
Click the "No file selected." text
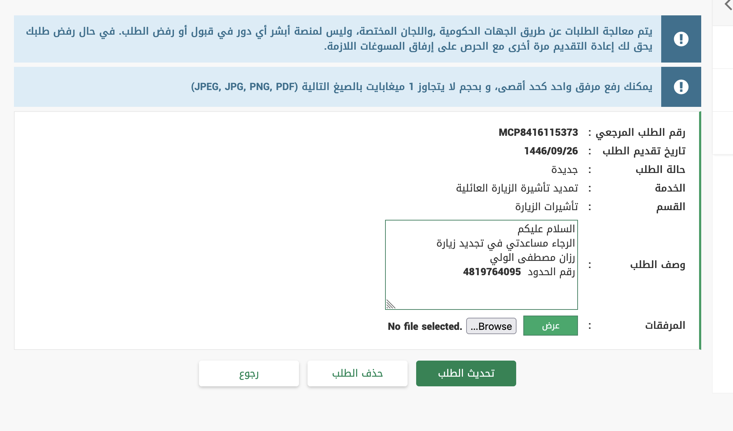coord(425,326)
